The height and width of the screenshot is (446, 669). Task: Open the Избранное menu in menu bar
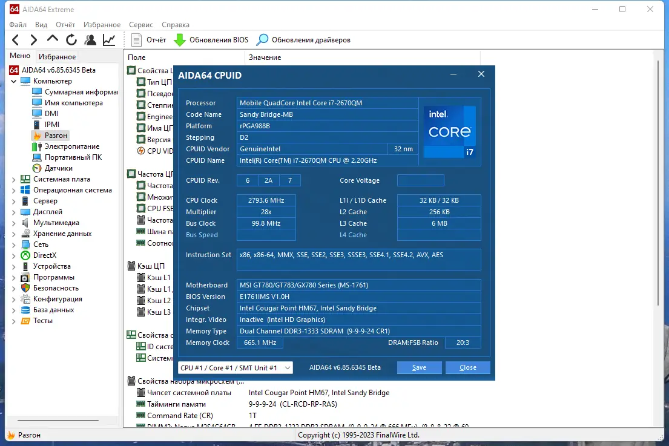102,25
